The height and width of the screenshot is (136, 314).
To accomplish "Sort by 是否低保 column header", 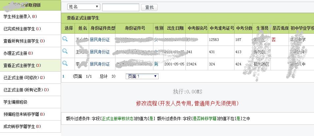I will [x=280, y=28].
